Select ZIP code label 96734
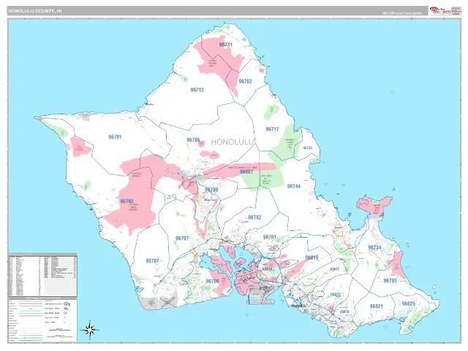Screen dimensions: 468x351 coord(374,247)
